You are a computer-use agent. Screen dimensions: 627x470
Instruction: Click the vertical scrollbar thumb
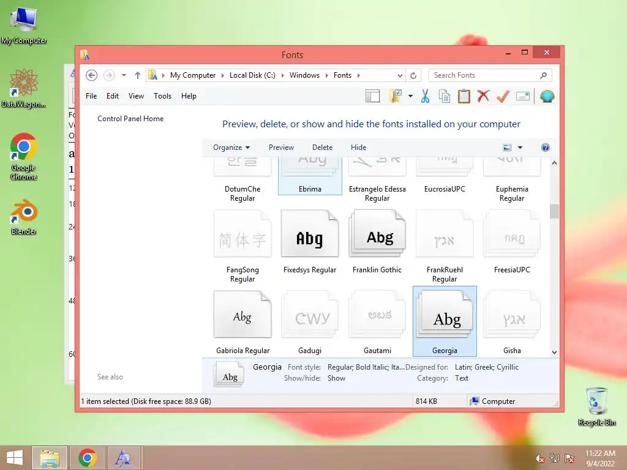[554, 211]
